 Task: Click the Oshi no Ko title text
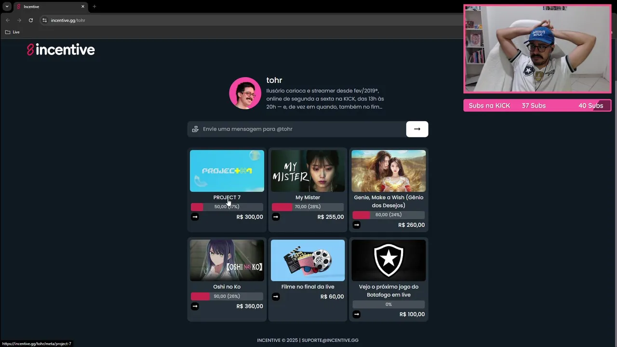[x=227, y=287]
